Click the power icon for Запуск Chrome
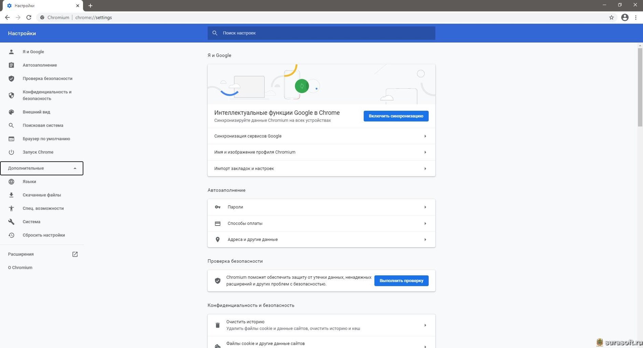 point(11,152)
